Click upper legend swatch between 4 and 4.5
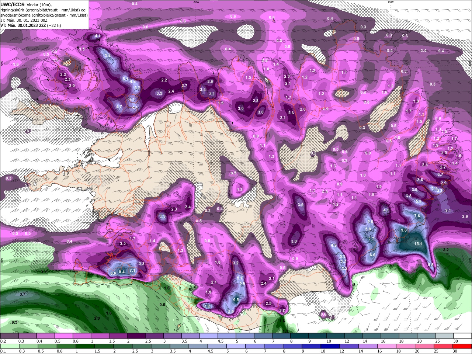 209,336
